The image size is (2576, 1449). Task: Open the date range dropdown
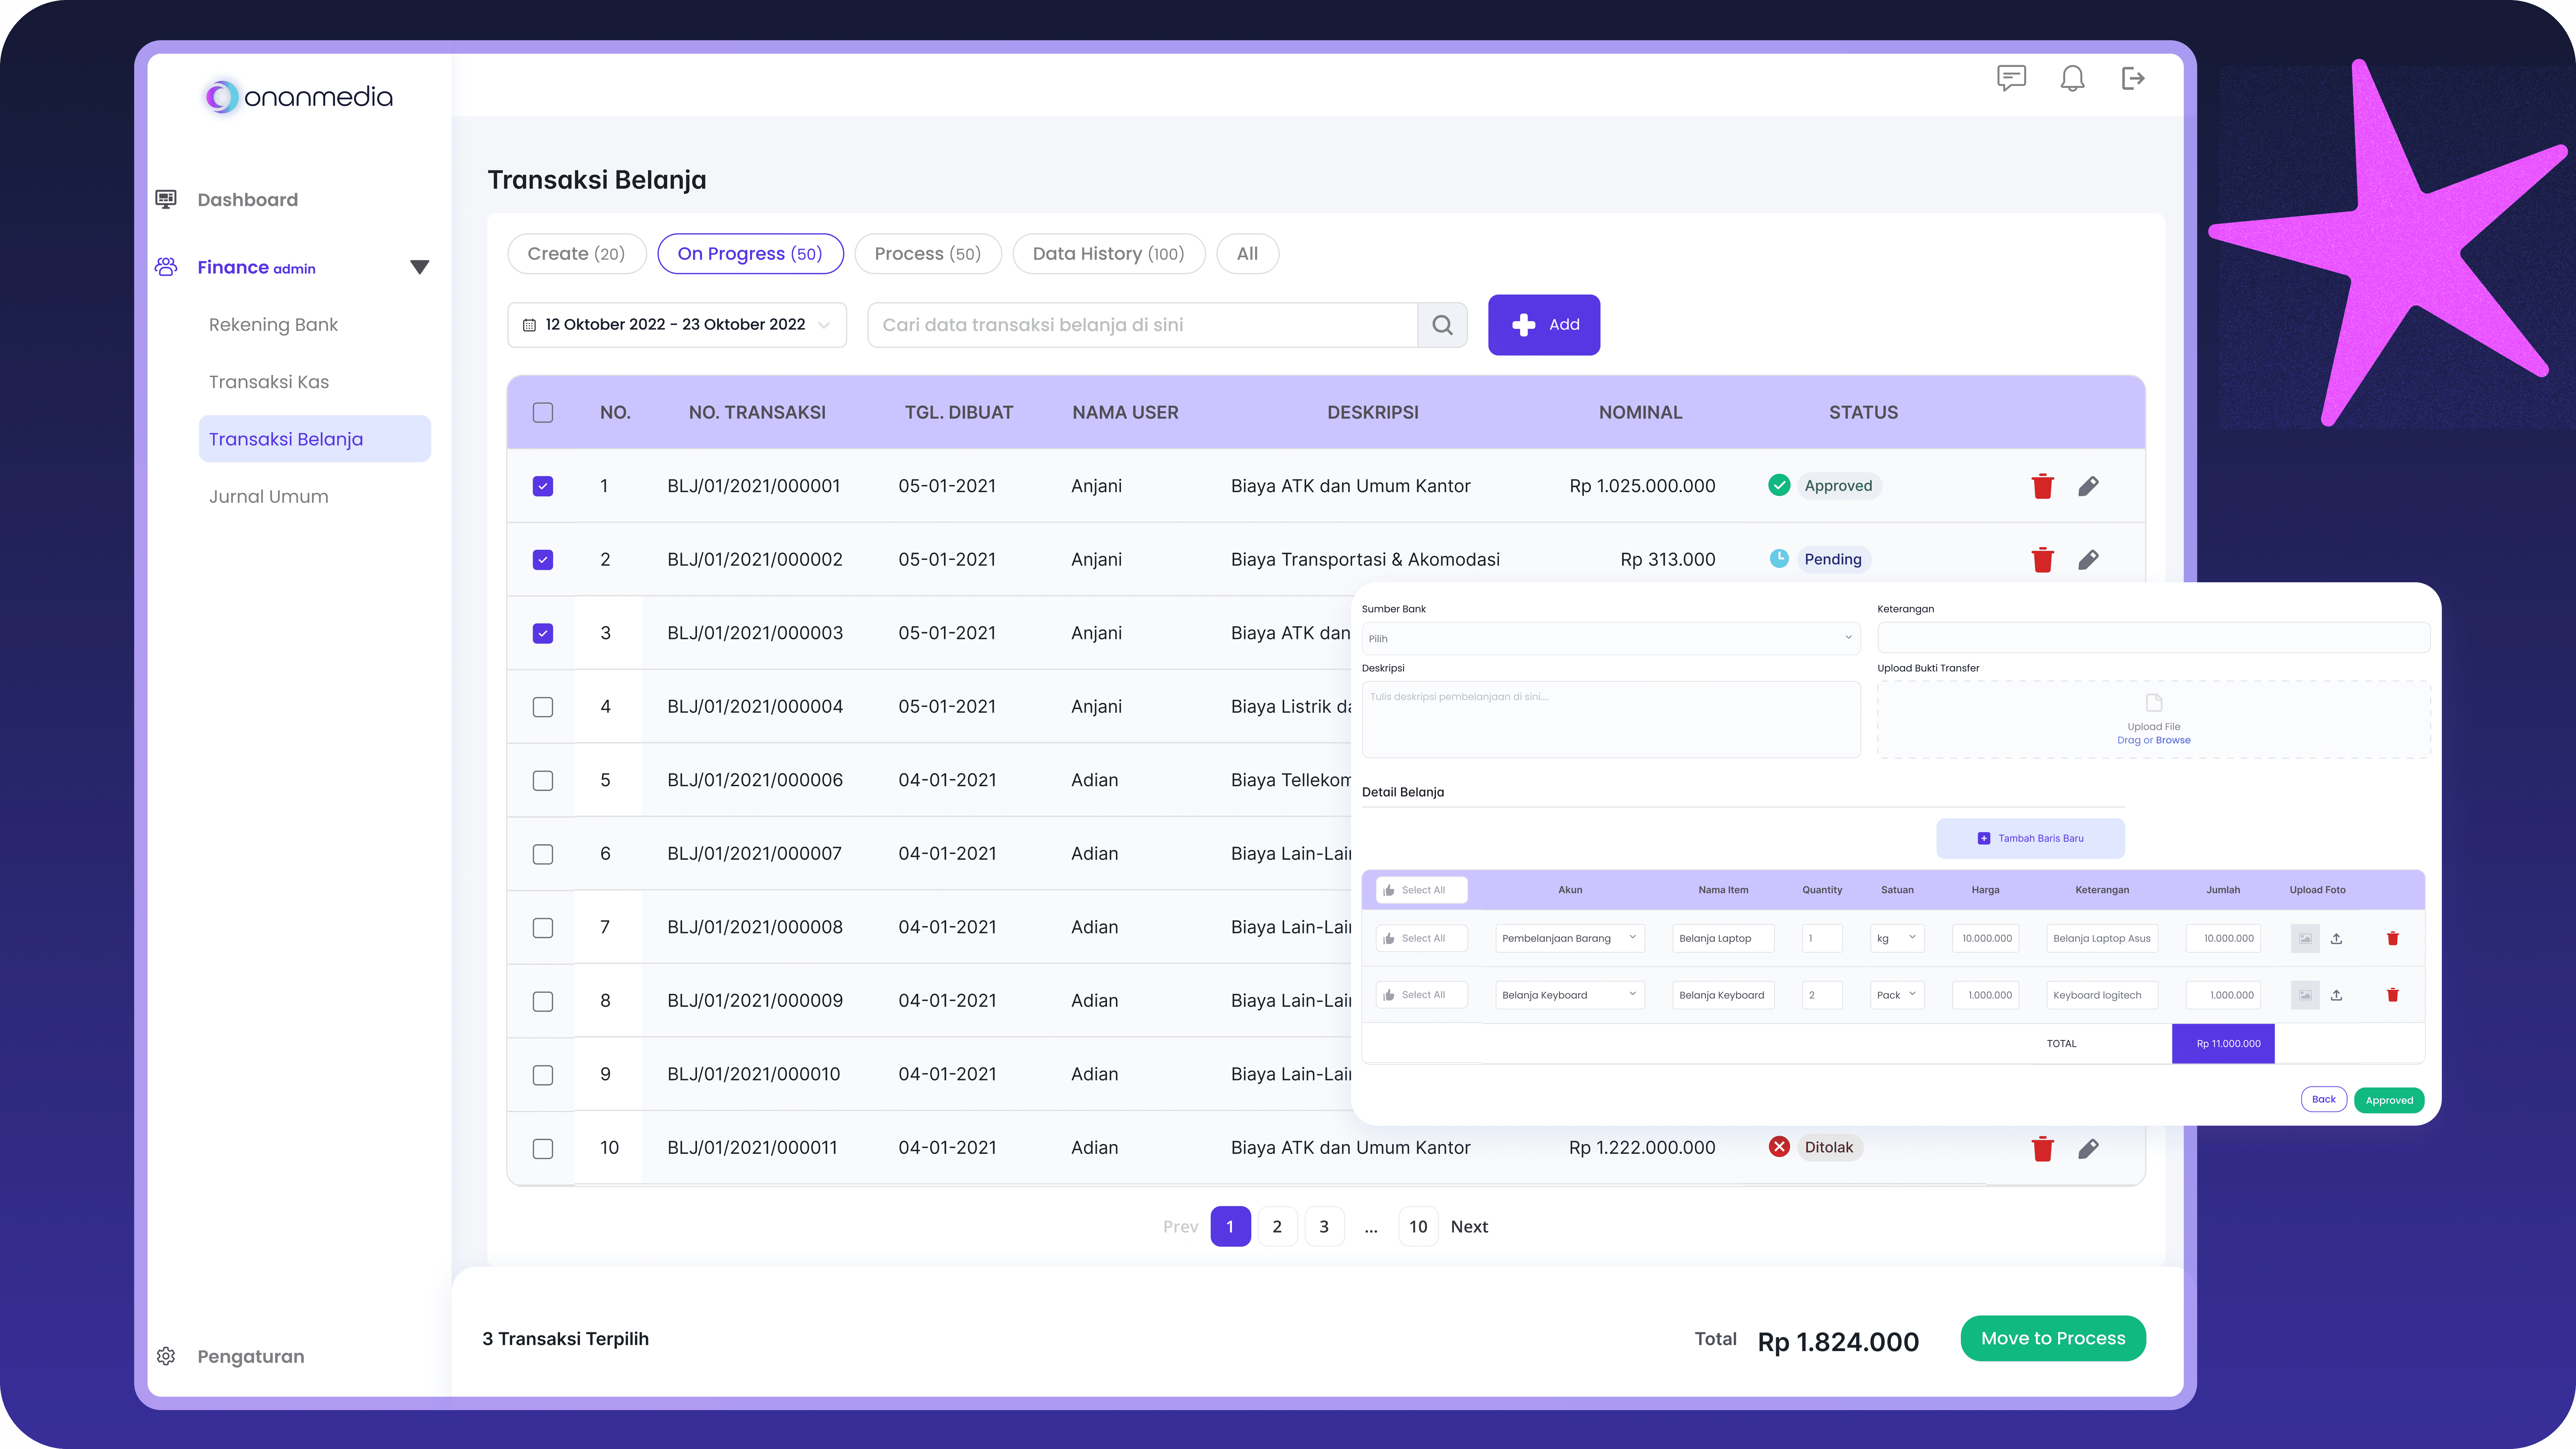pos(677,325)
